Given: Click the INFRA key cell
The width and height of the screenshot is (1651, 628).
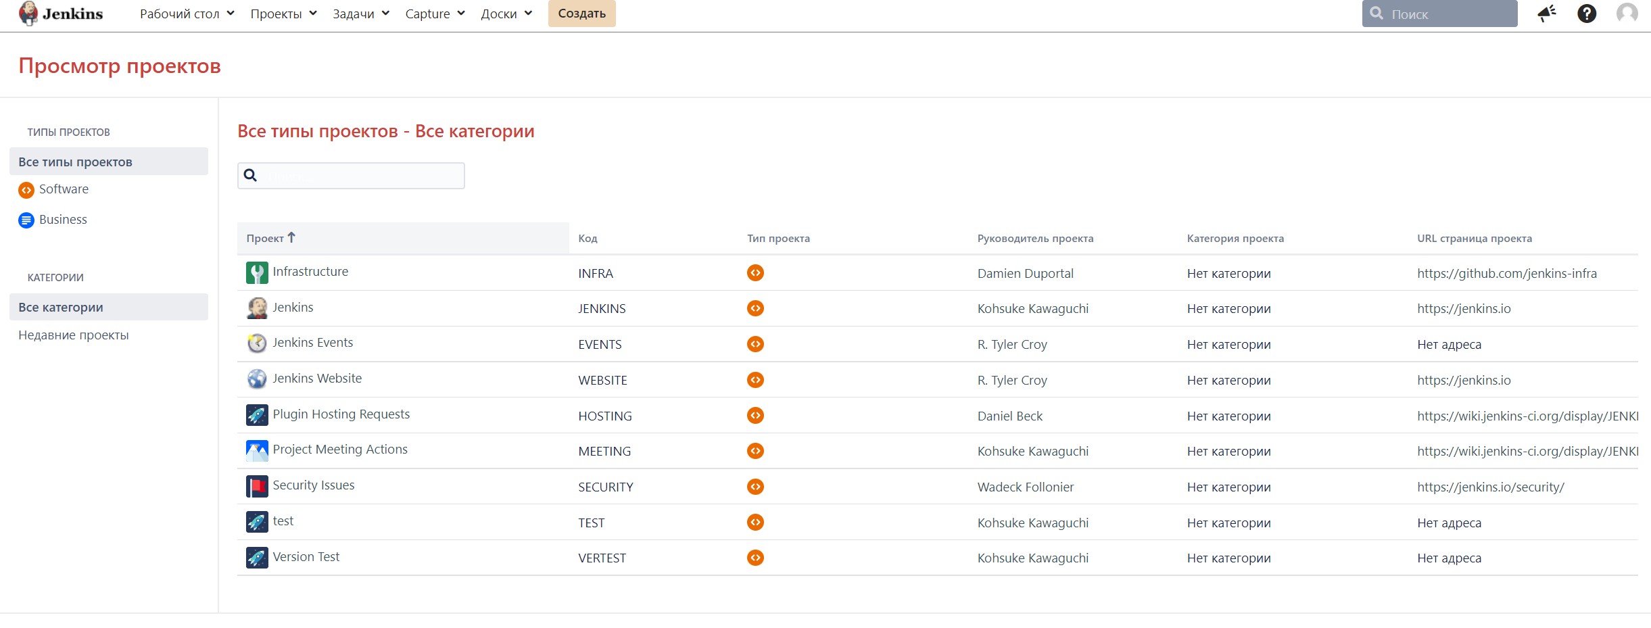Looking at the screenshot, I should point(596,274).
